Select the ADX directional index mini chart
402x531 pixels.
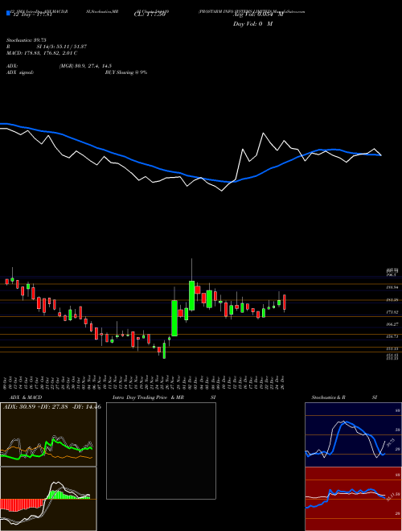48,434
